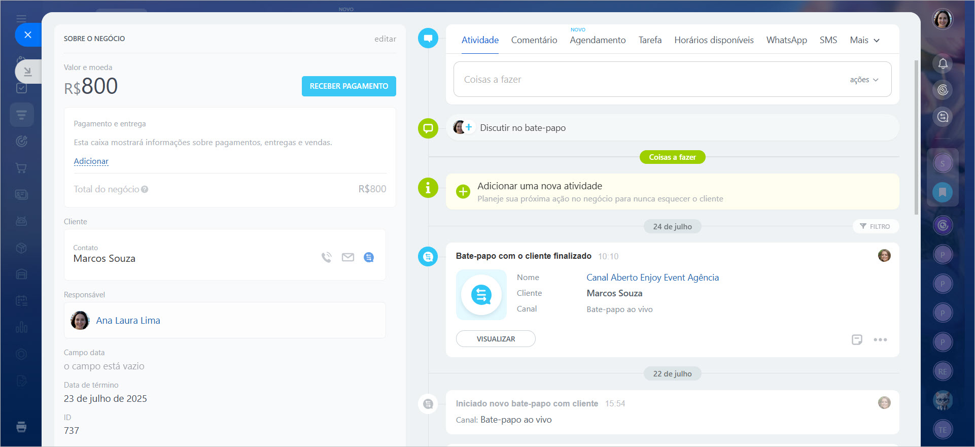Click the vertical scrollbar of timeline

point(916,137)
